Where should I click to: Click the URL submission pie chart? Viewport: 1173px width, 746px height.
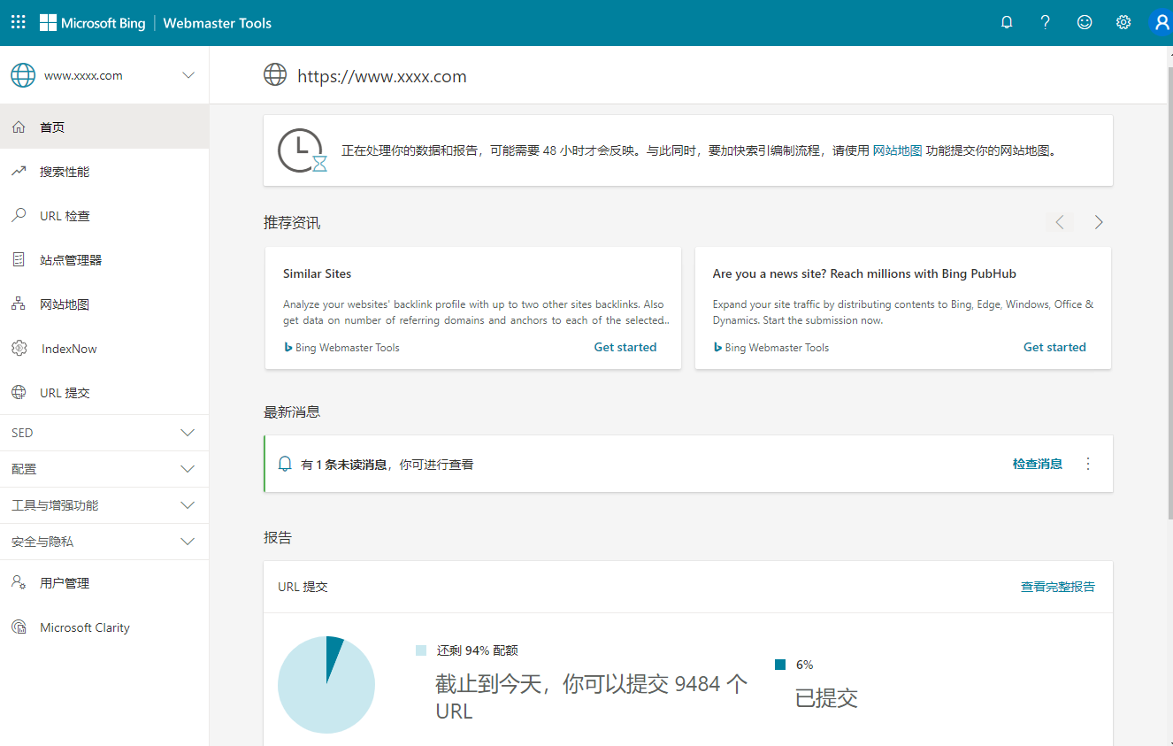pos(326,685)
